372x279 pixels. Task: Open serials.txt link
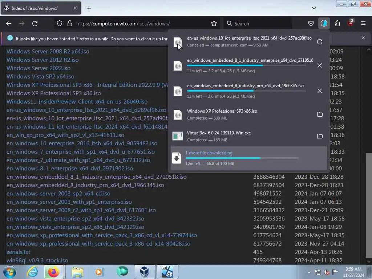(18, 252)
